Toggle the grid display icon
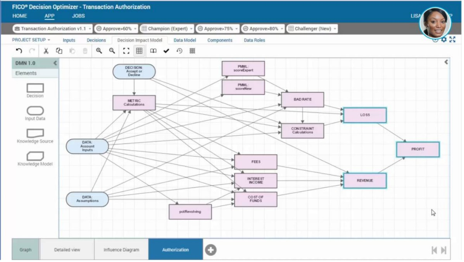464x262 pixels. pyautogui.click(x=139, y=51)
